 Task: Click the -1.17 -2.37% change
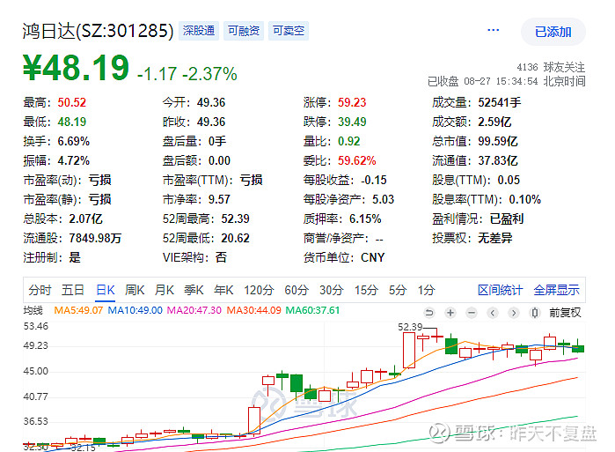187,74
